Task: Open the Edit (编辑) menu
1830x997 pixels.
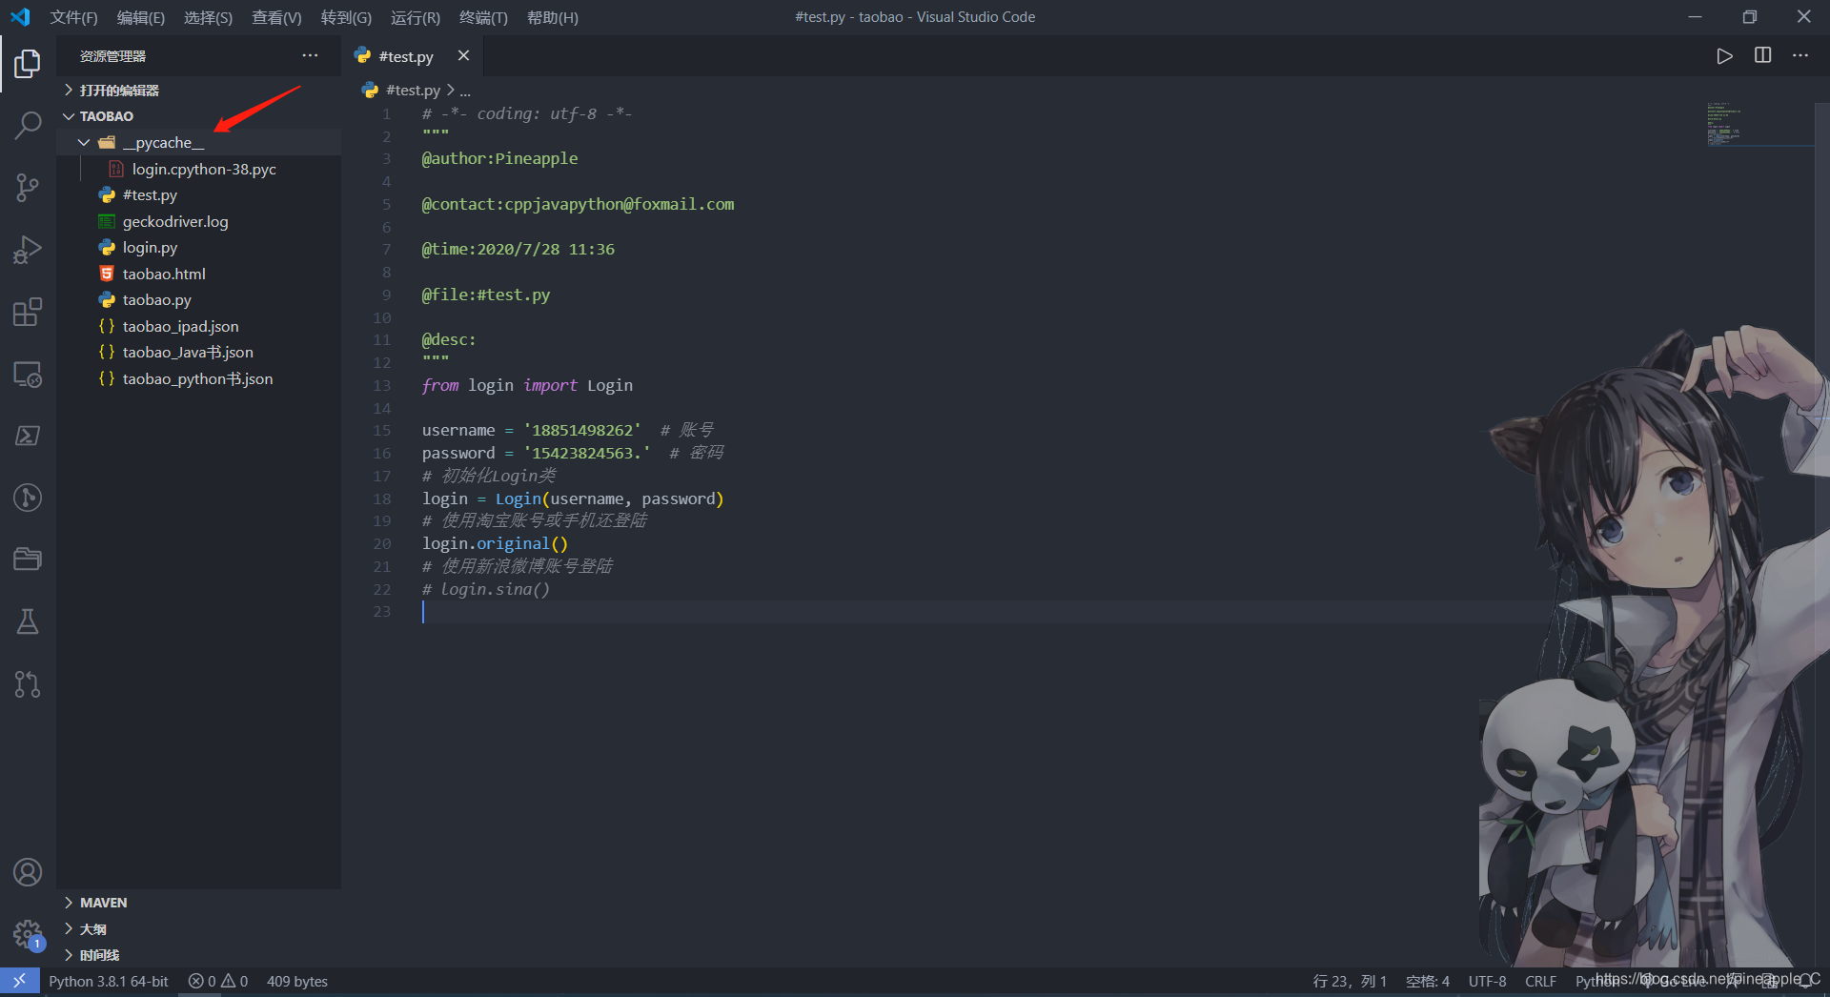Action: pos(140,17)
